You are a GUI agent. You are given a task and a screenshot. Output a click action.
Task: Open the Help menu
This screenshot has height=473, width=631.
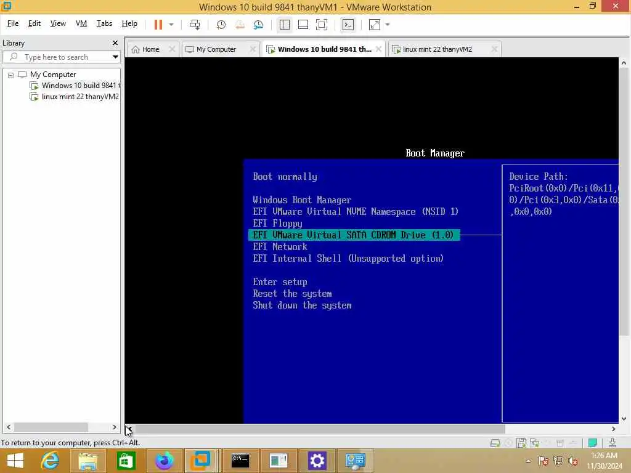[129, 23]
